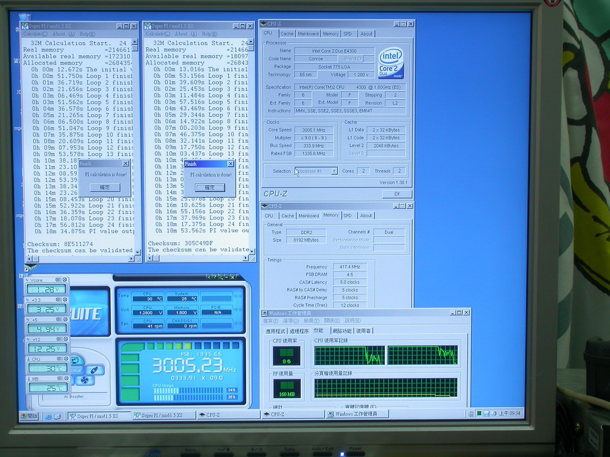
Task: Switch to 網路功能 tab in Task Manager
Action: pyautogui.click(x=343, y=331)
